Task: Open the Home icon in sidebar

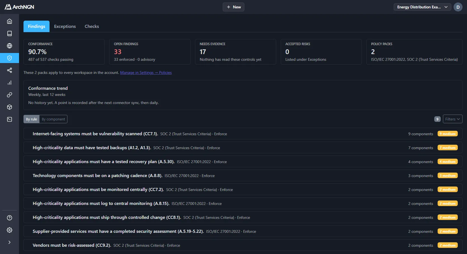Action: click(x=10, y=21)
